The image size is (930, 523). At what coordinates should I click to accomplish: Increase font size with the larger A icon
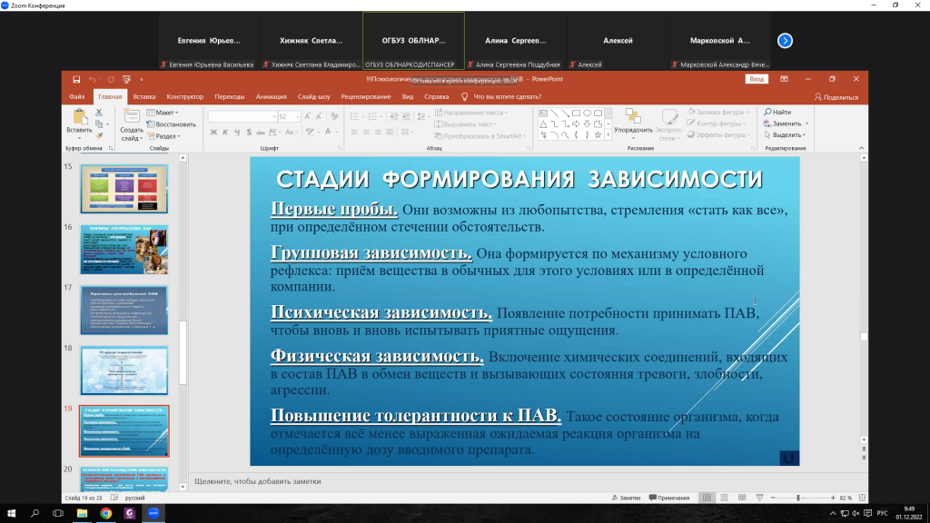click(307, 117)
